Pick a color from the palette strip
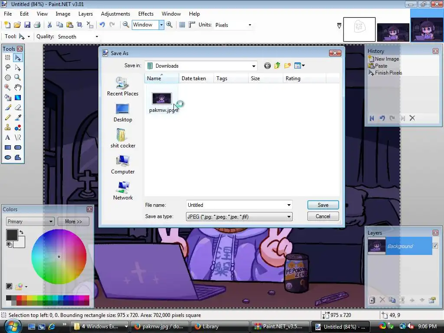Image resolution: width=444 pixels, height=333 pixels. coord(48,300)
